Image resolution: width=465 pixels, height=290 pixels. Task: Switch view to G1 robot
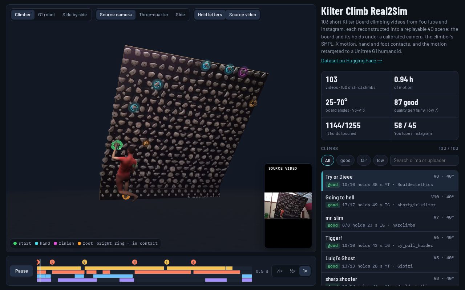point(46,15)
